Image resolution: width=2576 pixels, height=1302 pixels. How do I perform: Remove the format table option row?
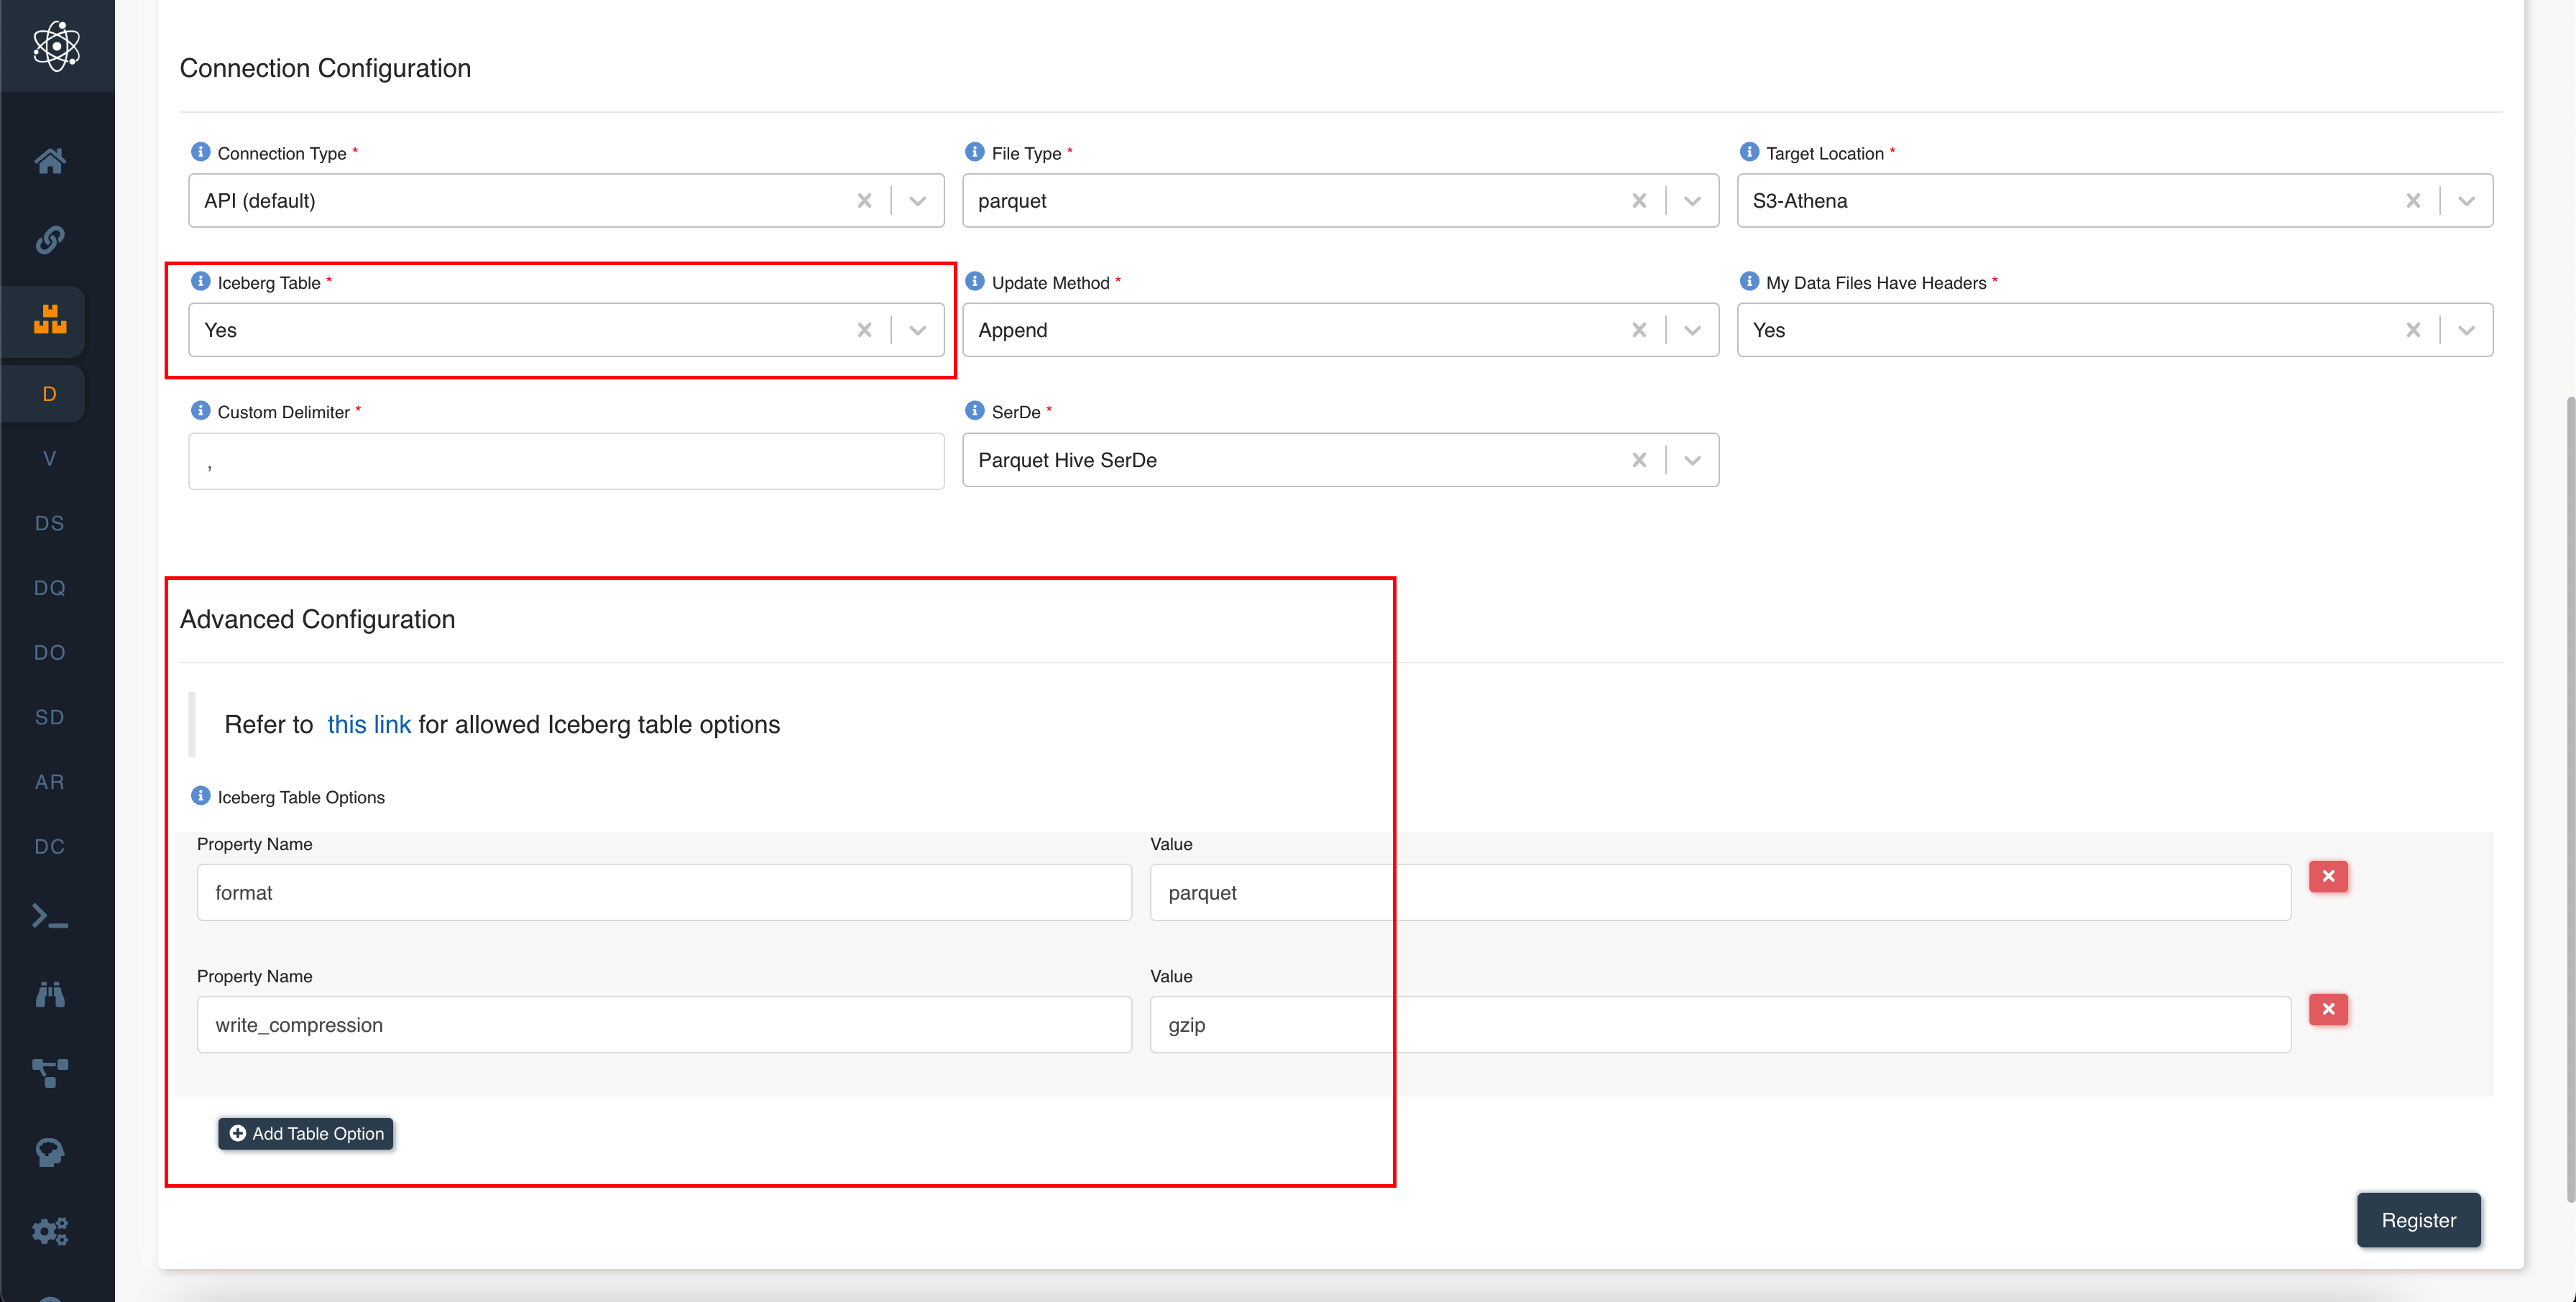click(2328, 877)
